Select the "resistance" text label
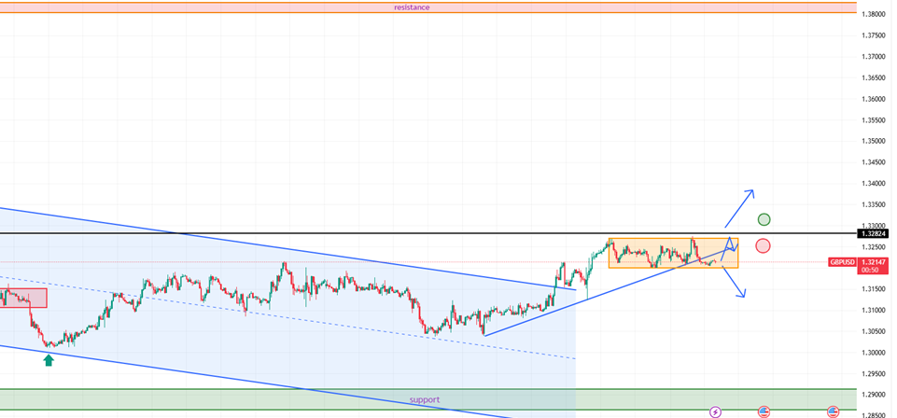The width and height of the screenshot is (897, 418). coord(412,7)
